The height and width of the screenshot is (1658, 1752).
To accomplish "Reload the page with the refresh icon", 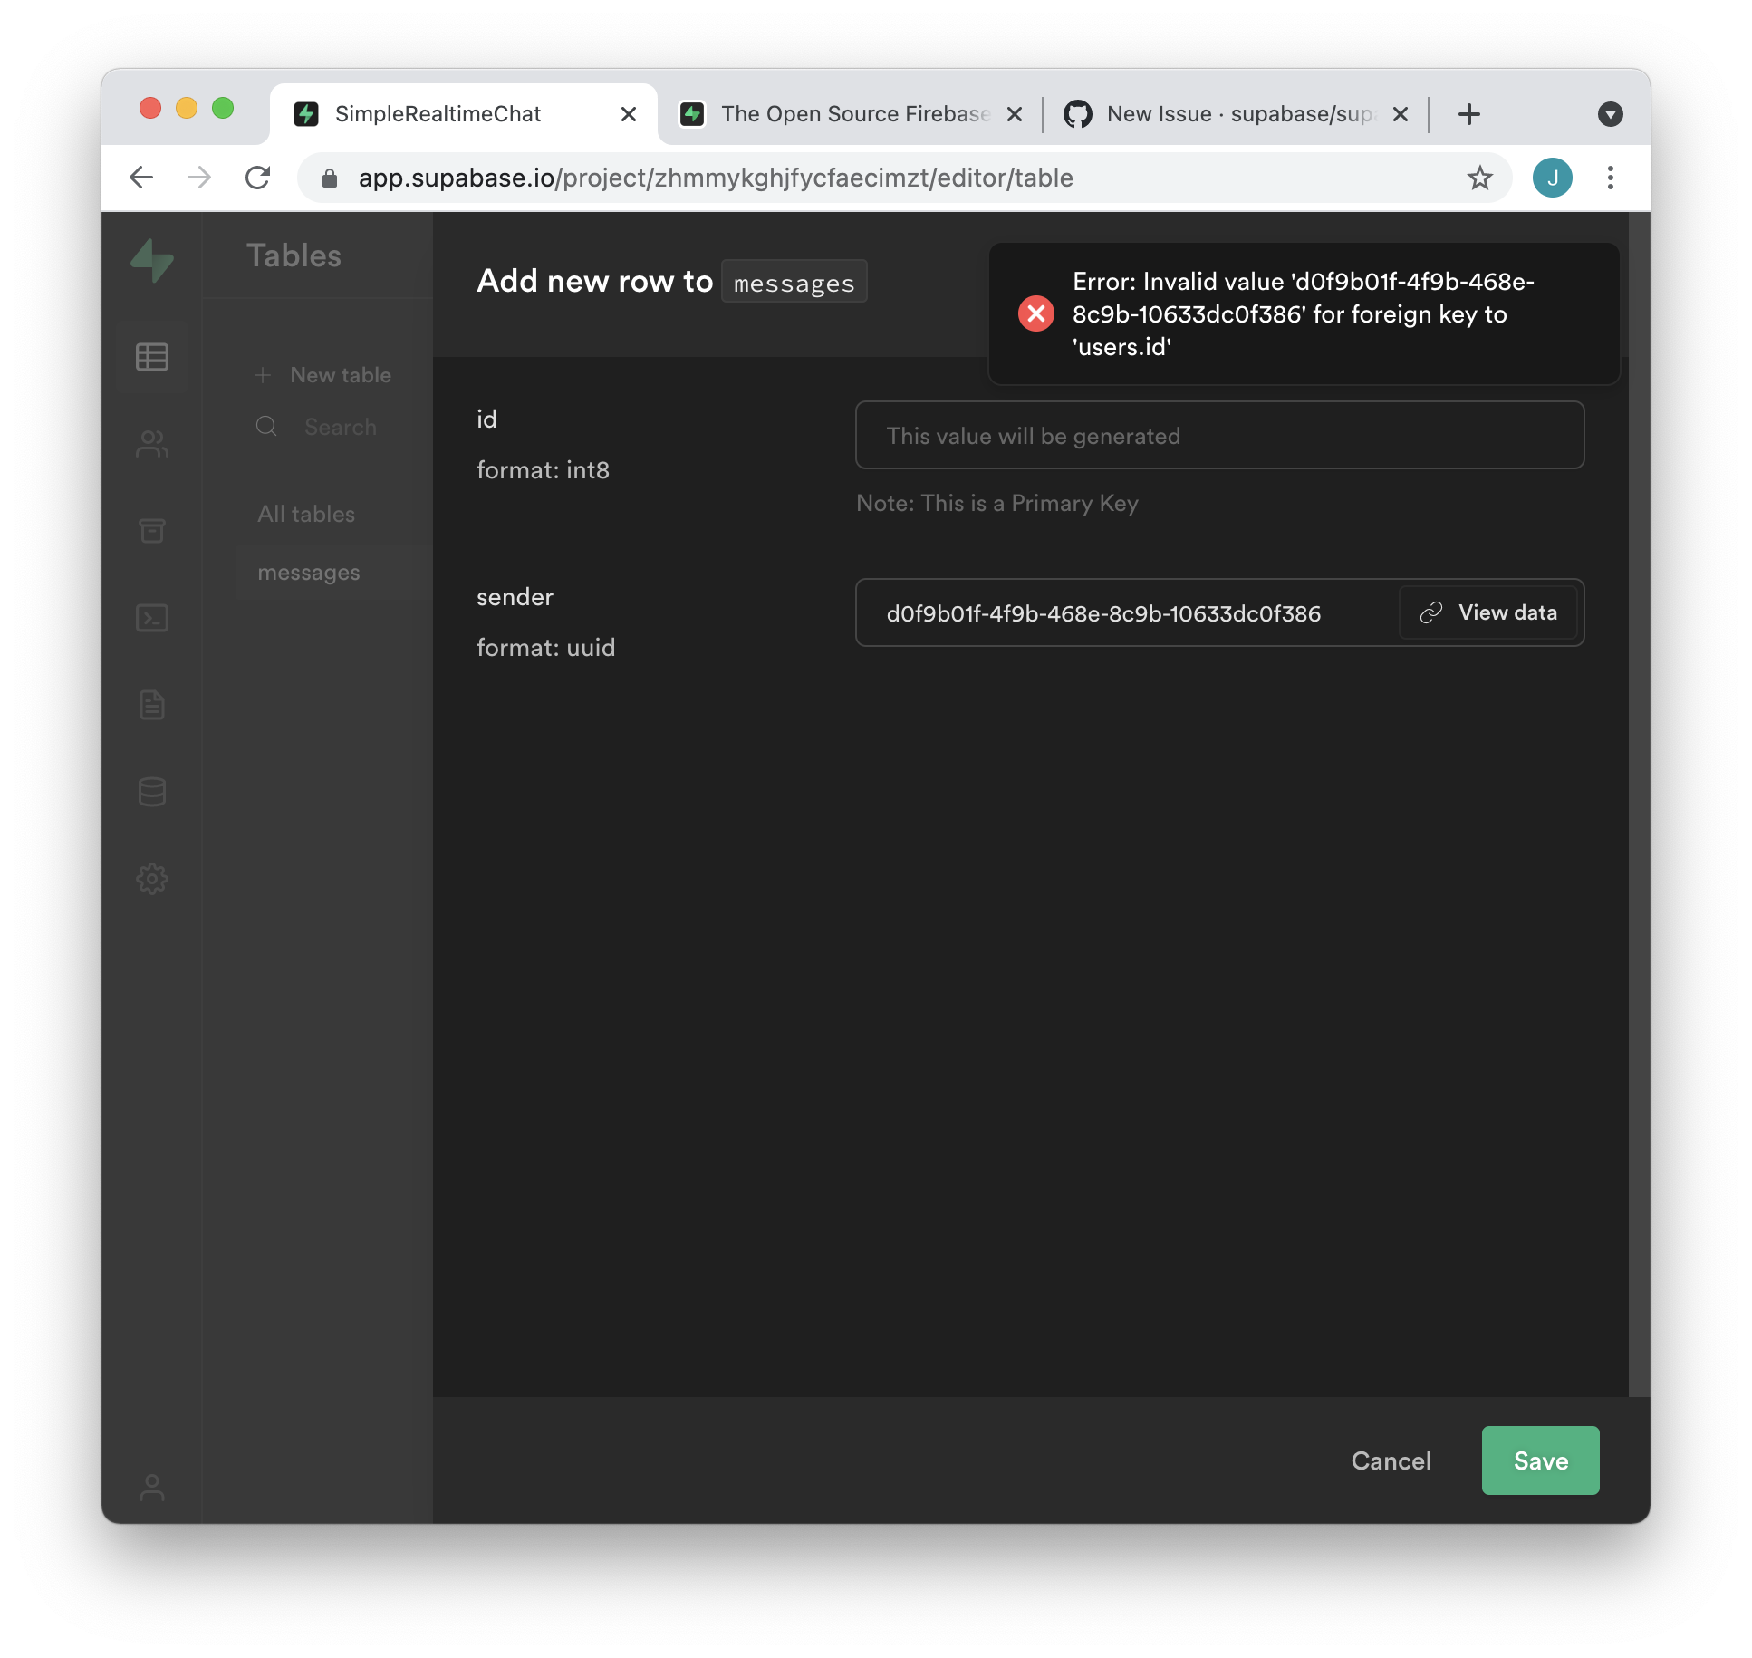I will click(x=258, y=178).
